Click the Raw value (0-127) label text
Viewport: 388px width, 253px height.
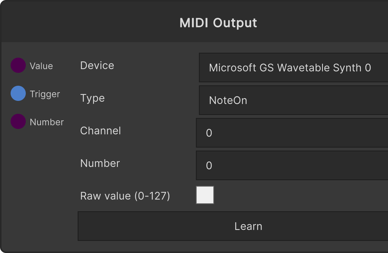point(125,196)
